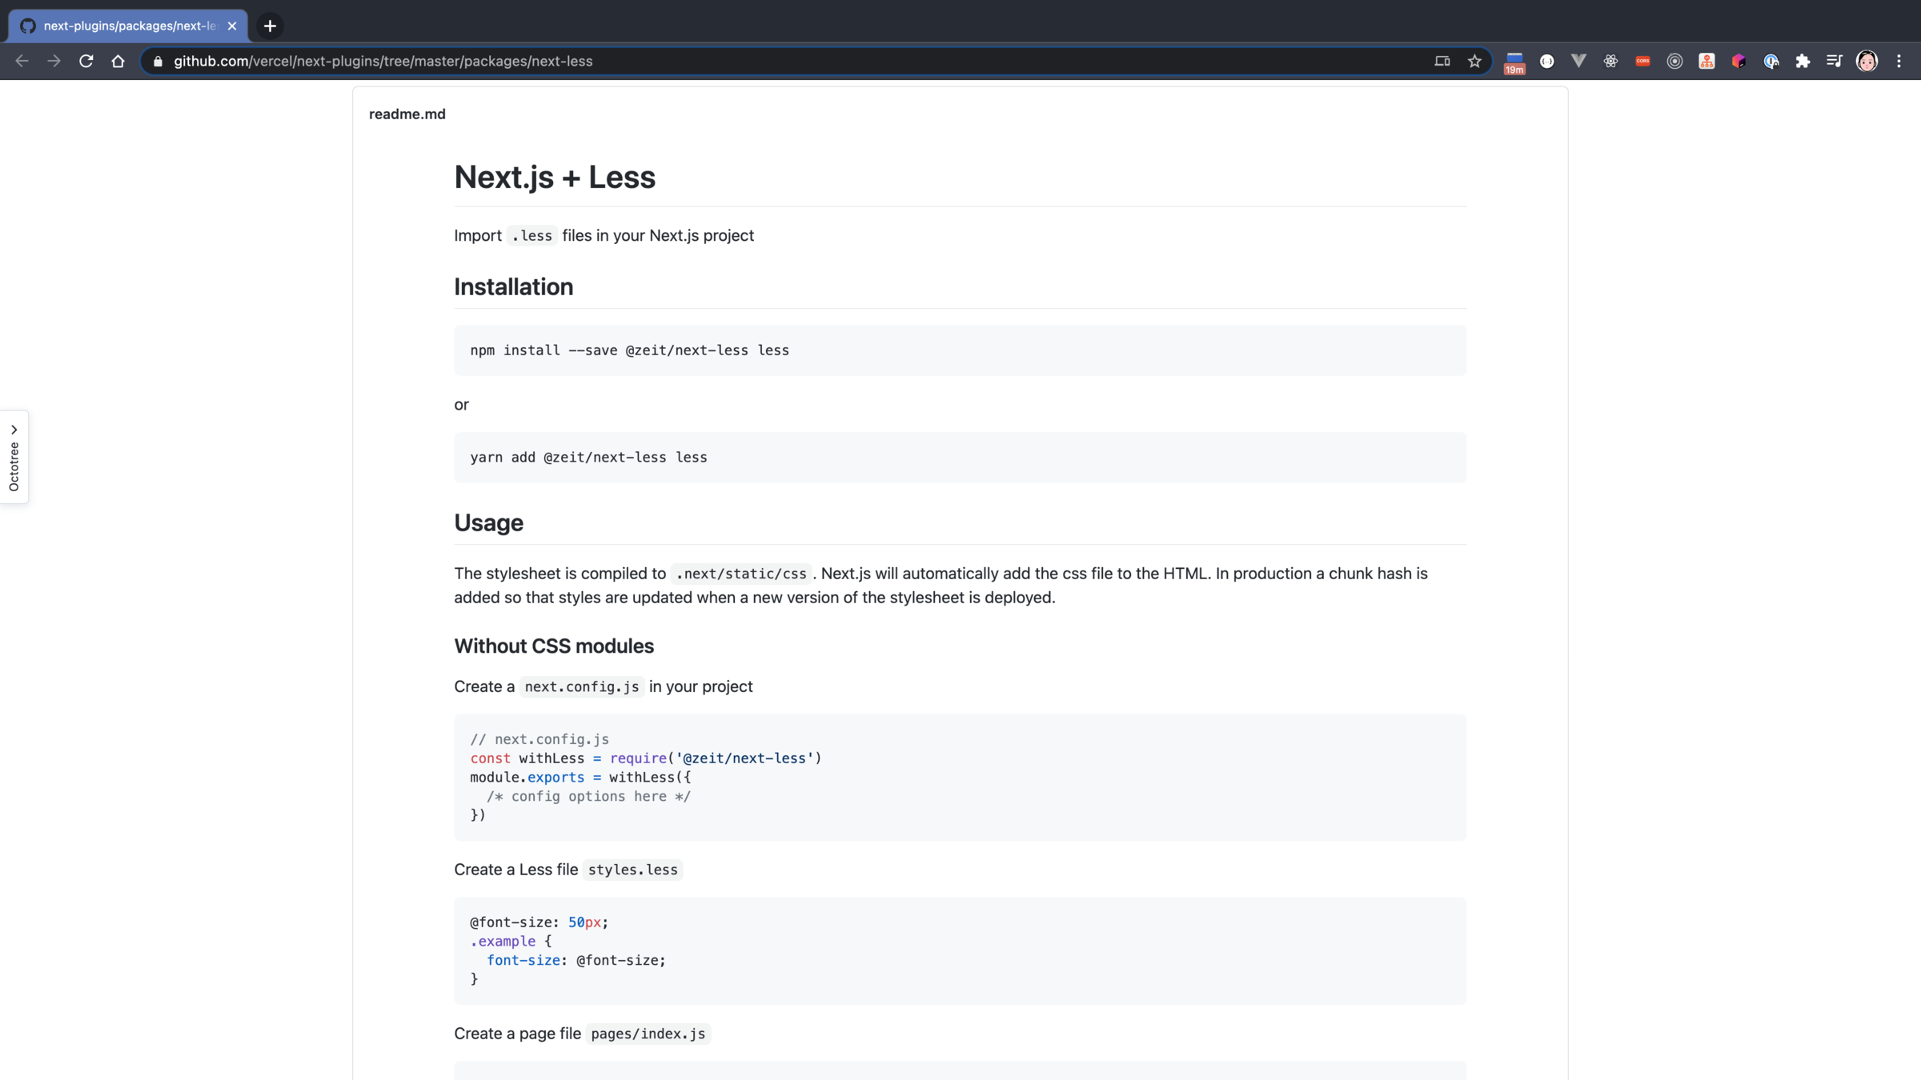The image size is (1921, 1080).
Task: Click the Usage section heading
Action: click(x=488, y=523)
